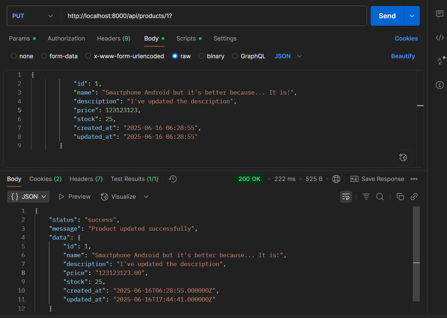Toggle word wrap in response

pyautogui.click(x=346, y=197)
